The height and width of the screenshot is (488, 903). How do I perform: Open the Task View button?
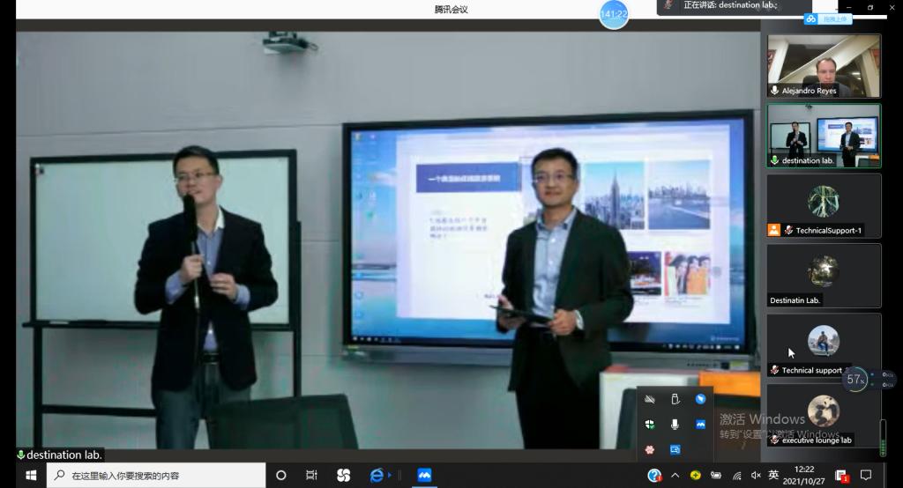[x=311, y=475]
